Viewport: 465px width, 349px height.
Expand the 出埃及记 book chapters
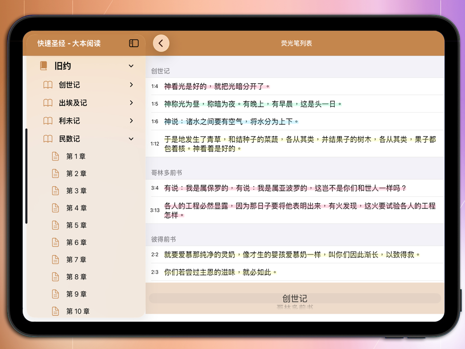coord(131,103)
